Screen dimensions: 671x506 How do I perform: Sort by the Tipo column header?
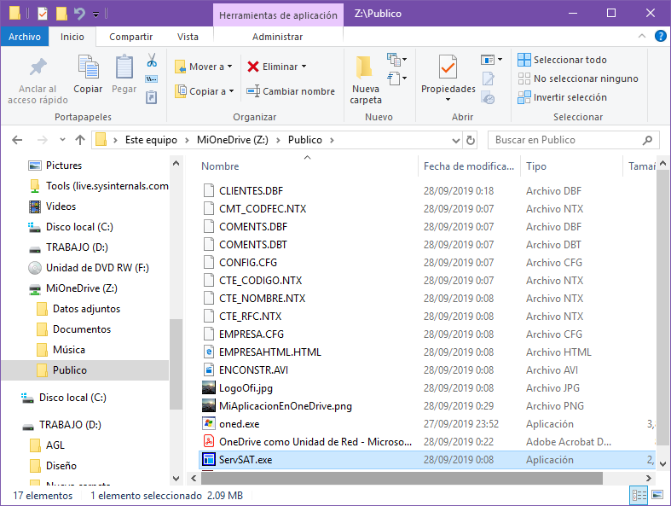pos(536,166)
